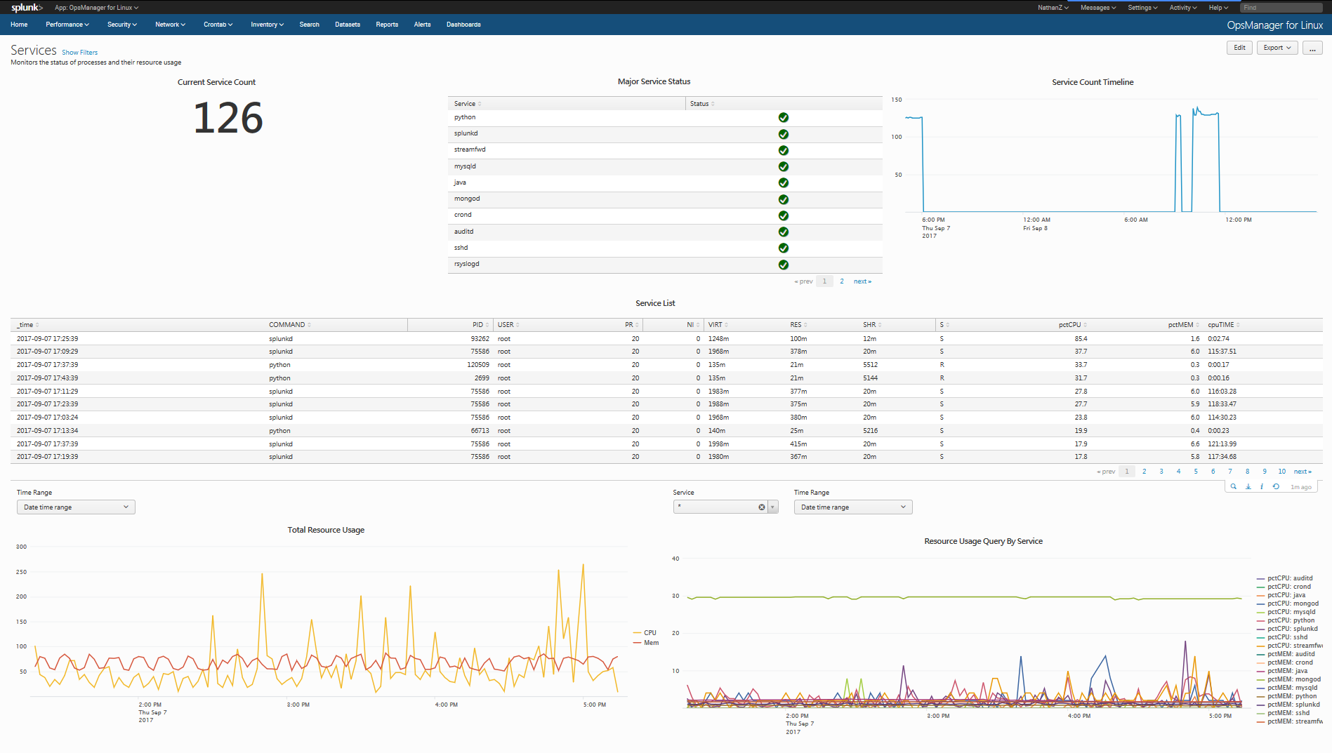Jump to page 5 of Service List
The height and width of the screenshot is (753, 1332).
coord(1196,472)
